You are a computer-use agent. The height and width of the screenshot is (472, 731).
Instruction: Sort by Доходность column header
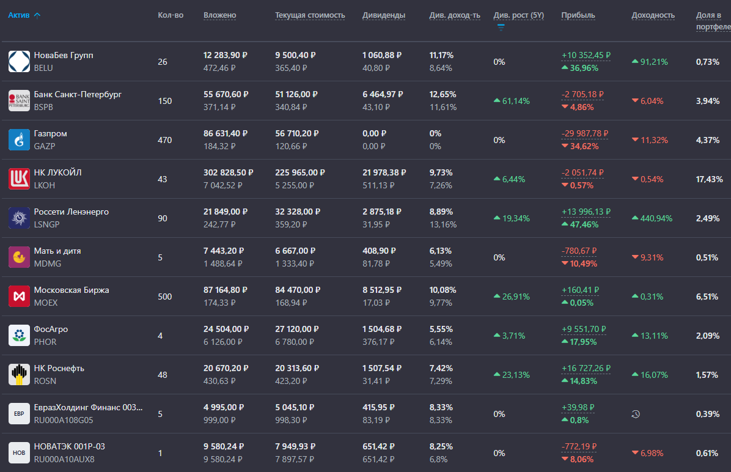[653, 15]
